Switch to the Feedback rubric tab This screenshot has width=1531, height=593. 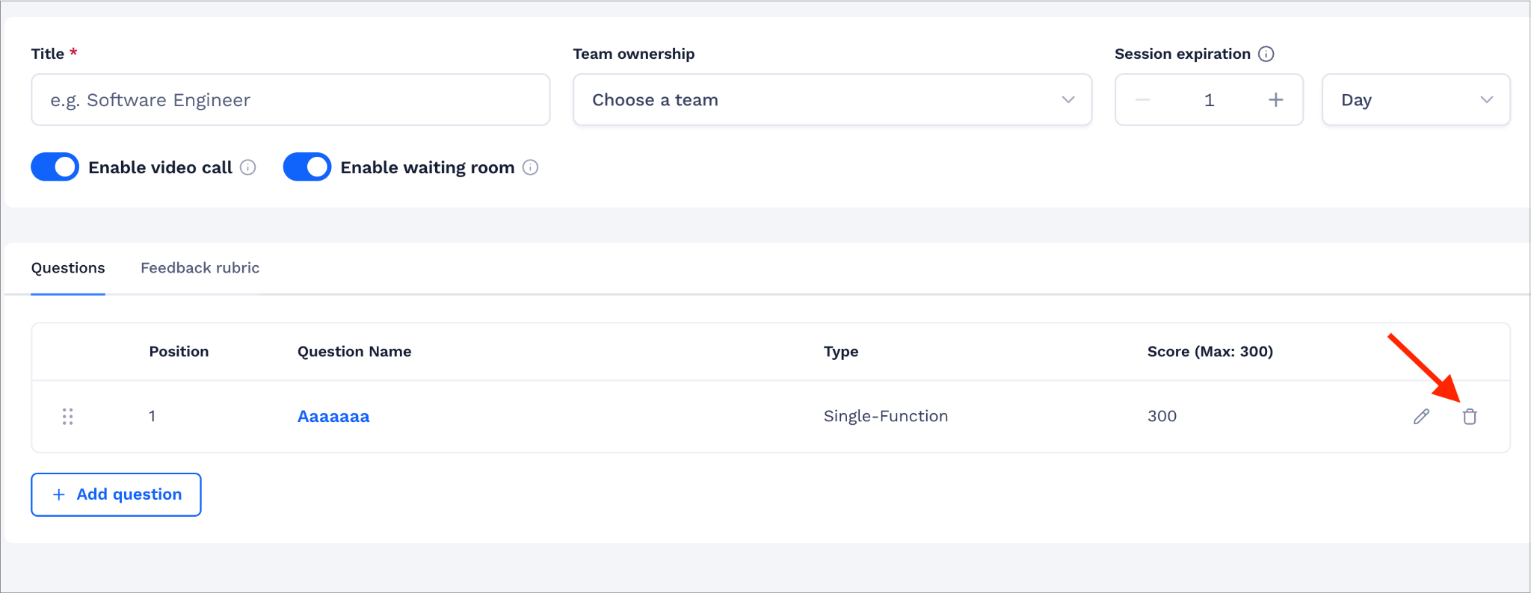tap(200, 268)
